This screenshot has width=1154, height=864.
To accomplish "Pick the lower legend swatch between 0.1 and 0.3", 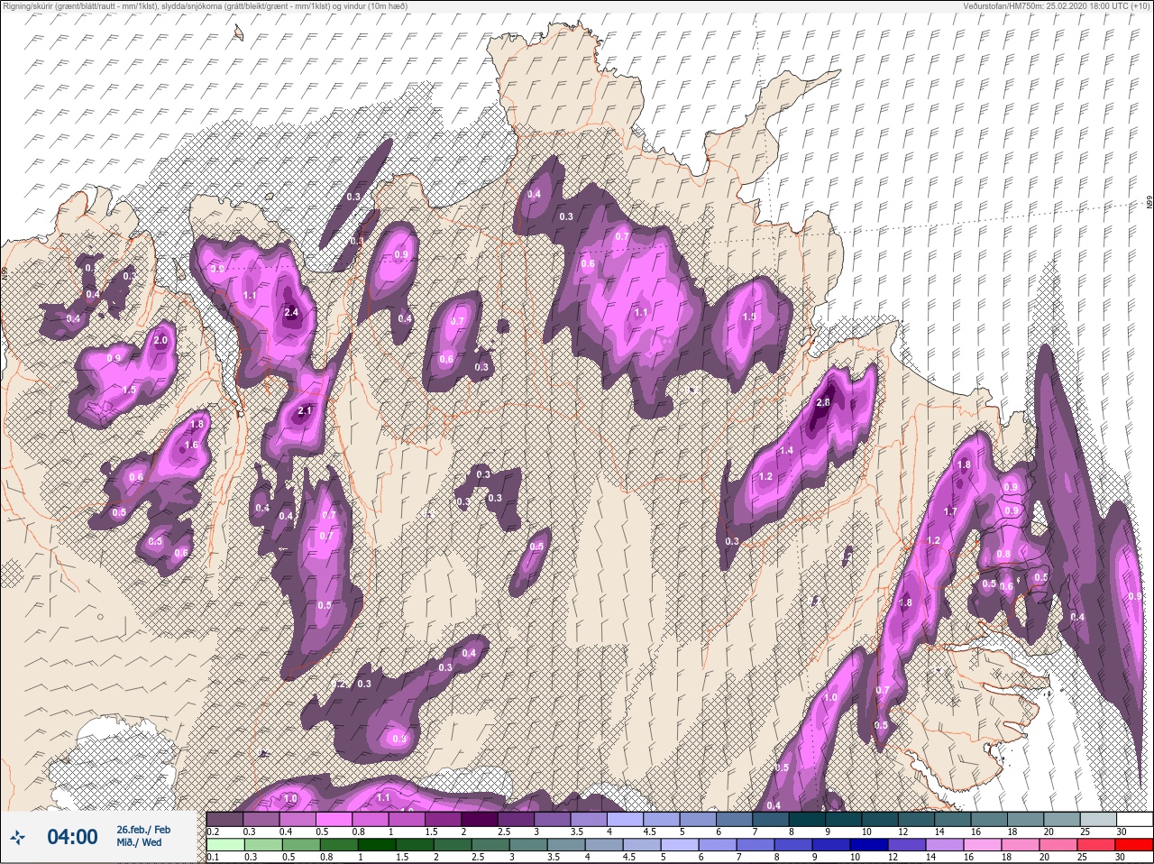I will point(225,846).
